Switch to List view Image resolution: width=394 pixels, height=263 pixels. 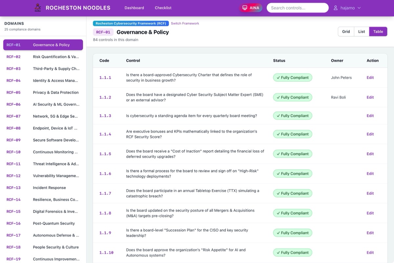click(x=361, y=32)
